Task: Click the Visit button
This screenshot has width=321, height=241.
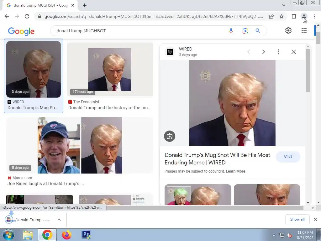Action: pyautogui.click(x=288, y=157)
